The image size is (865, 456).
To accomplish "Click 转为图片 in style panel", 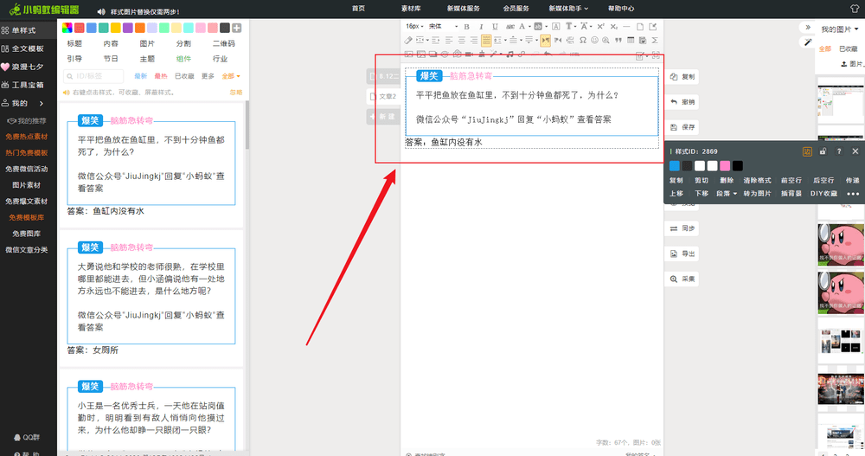I will coord(758,194).
